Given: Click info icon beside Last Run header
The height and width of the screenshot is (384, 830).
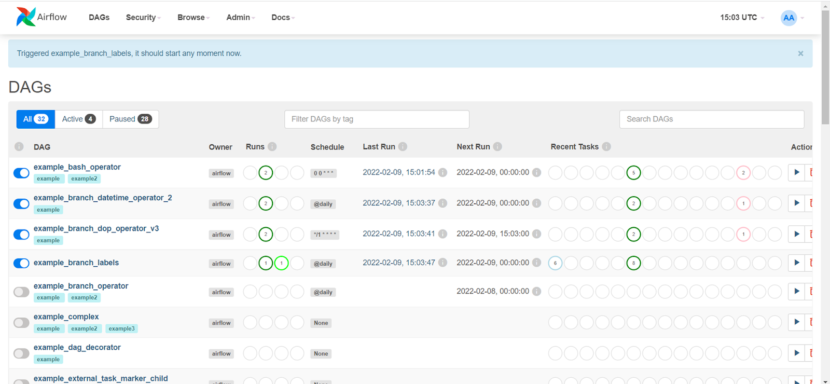Looking at the screenshot, I should click(403, 146).
